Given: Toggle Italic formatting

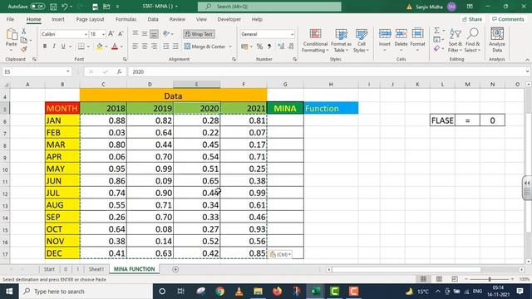Looking at the screenshot, I should pyautogui.click(x=53, y=47).
